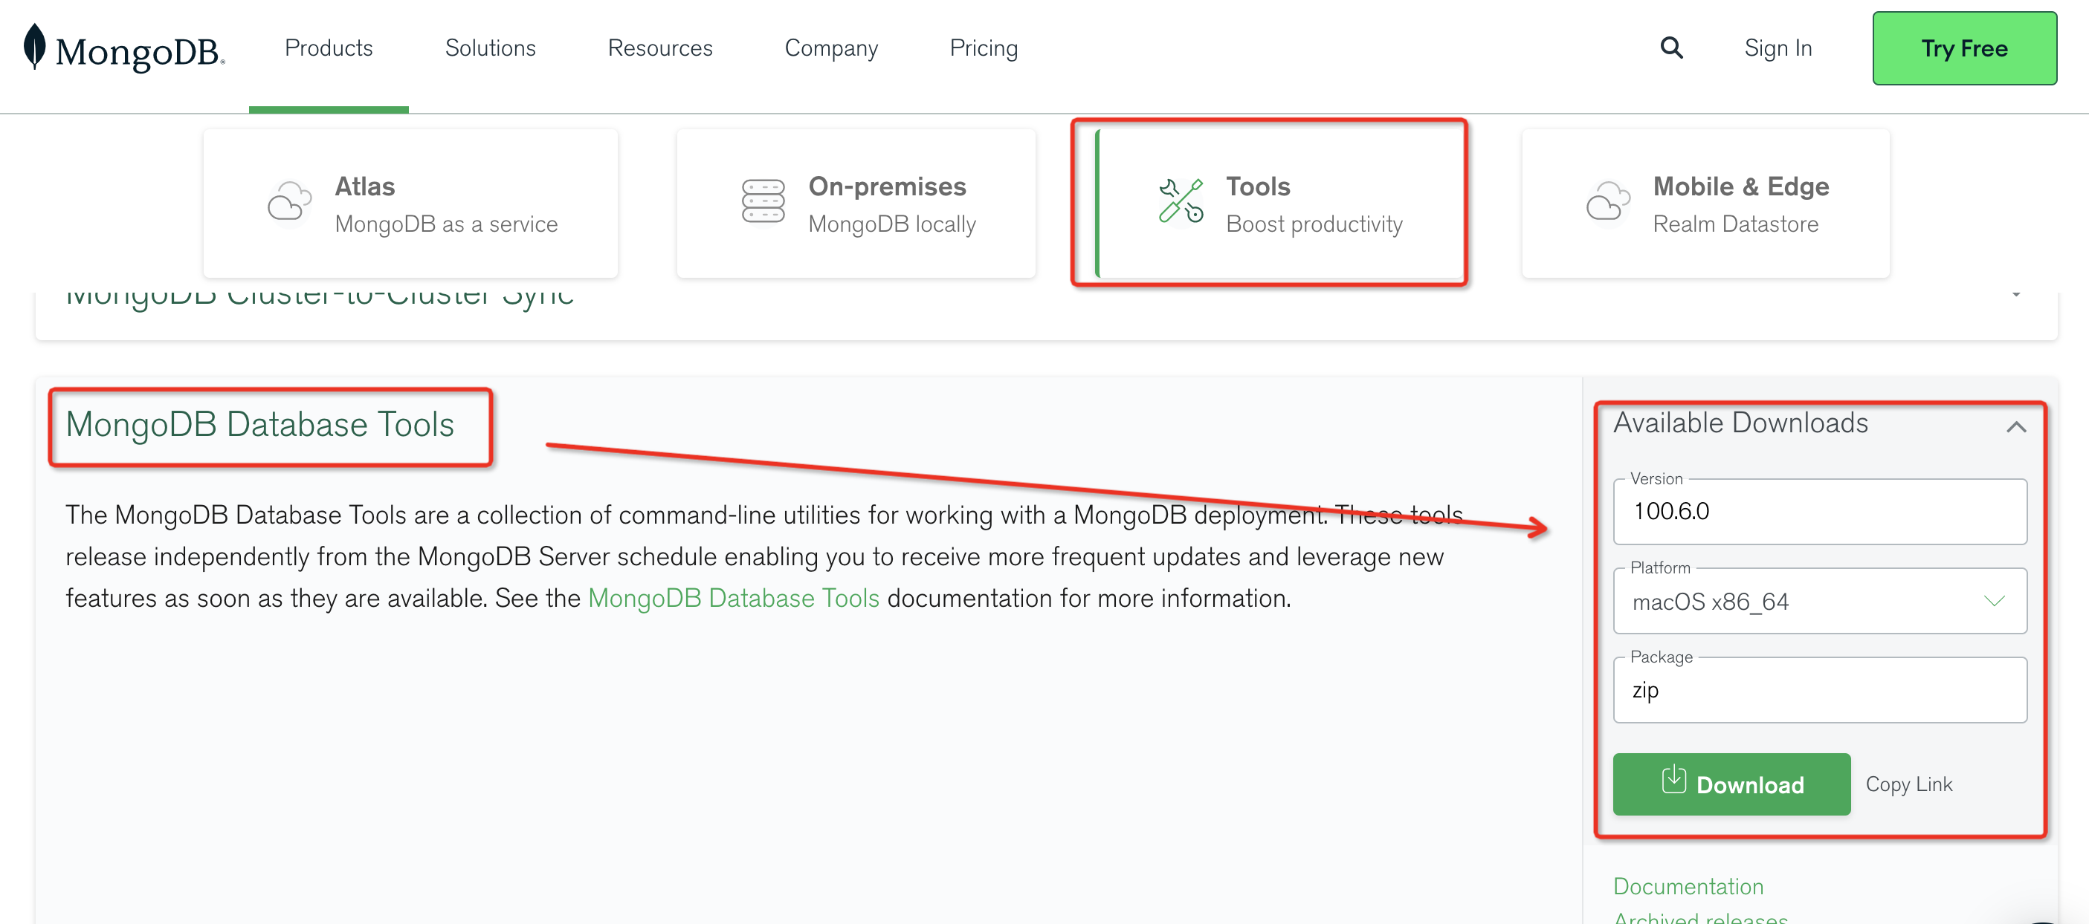This screenshot has height=924, width=2089.
Task: Click the Atlas cloud icon
Action: point(289,201)
